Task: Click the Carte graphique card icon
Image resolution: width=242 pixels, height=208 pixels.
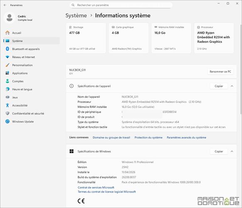Action: tap(113, 27)
